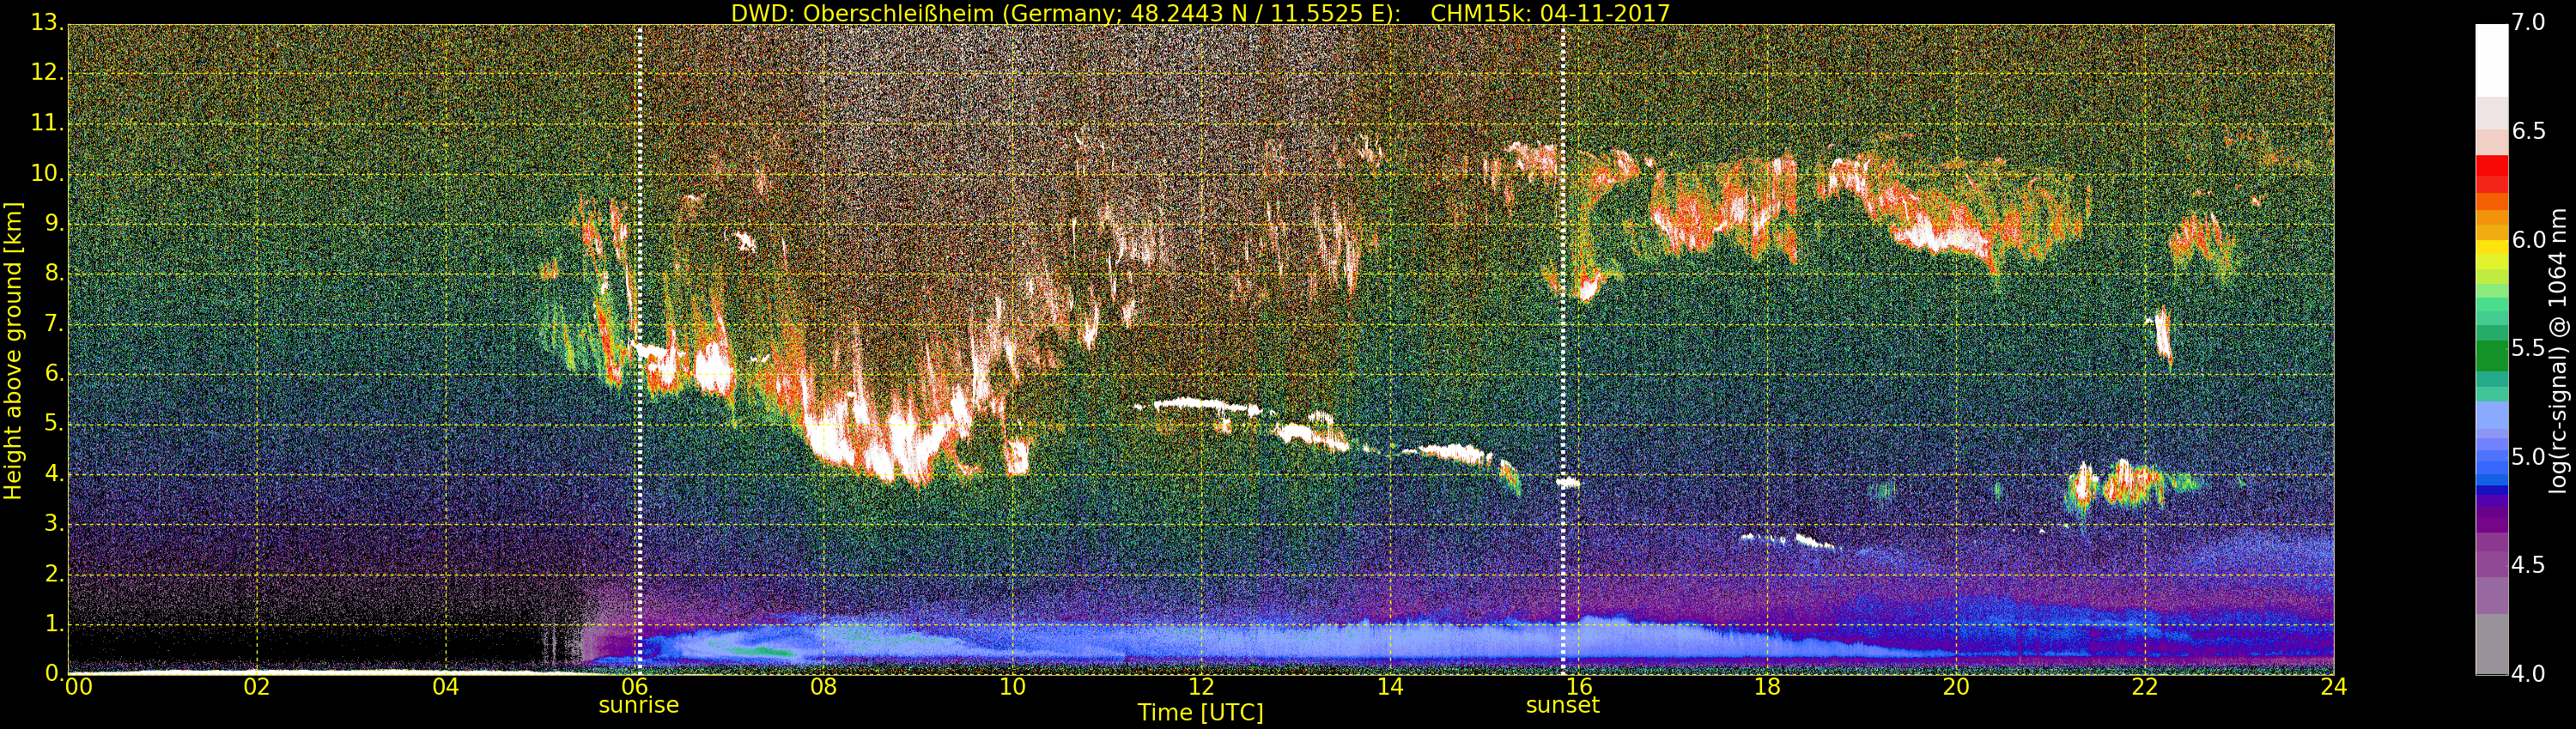Click the x-axis tick label '20'
Image resolution: width=2576 pixels, height=729 pixels.
(x=1957, y=687)
